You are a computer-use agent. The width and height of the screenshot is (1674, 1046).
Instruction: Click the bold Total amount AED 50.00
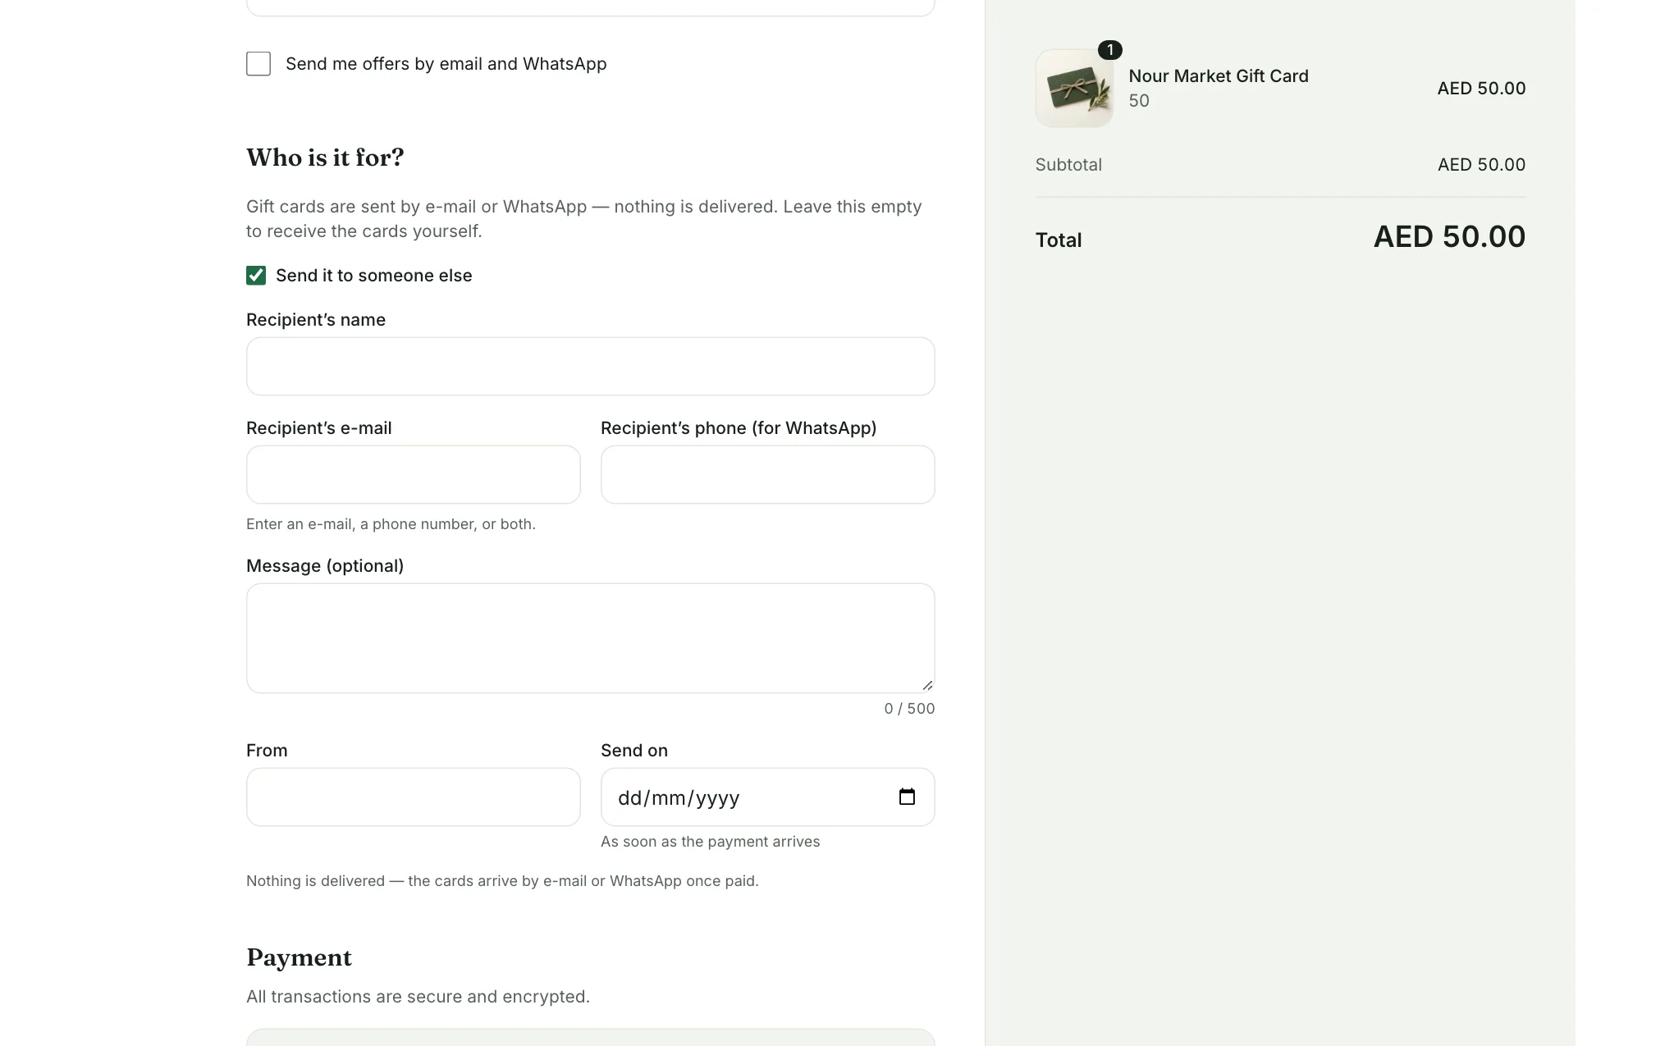(x=1449, y=237)
